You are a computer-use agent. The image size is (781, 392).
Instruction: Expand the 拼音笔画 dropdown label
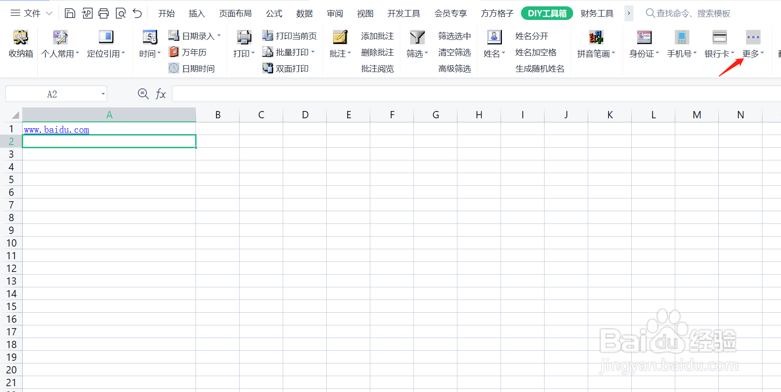[x=596, y=53]
